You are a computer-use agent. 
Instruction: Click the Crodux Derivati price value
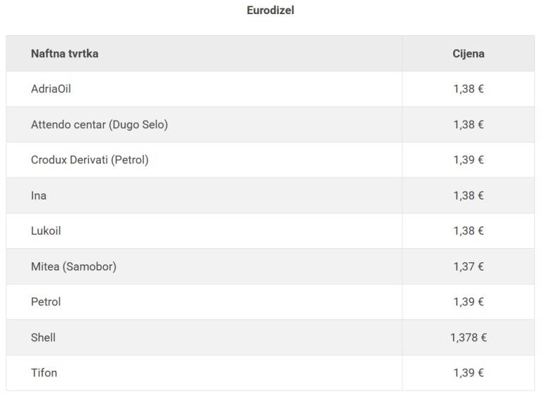click(x=468, y=160)
